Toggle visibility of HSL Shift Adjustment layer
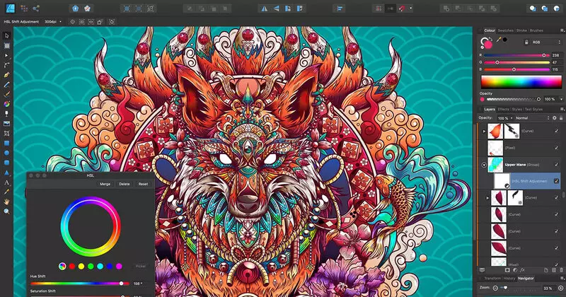 tap(556, 181)
